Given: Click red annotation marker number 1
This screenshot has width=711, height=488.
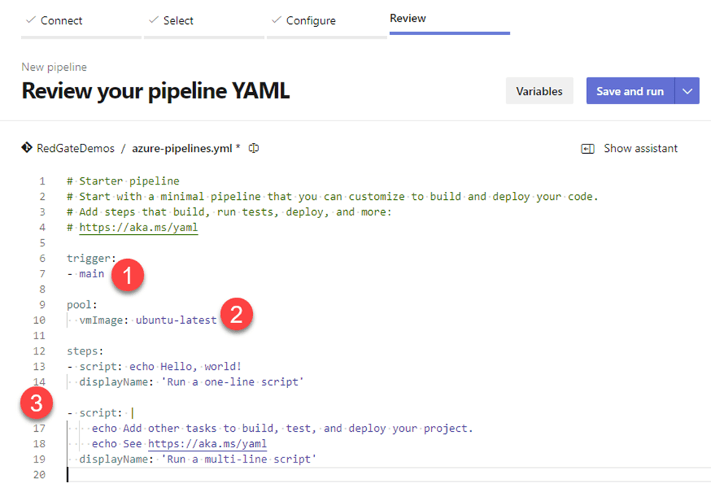Looking at the screenshot, I should 130,275.
